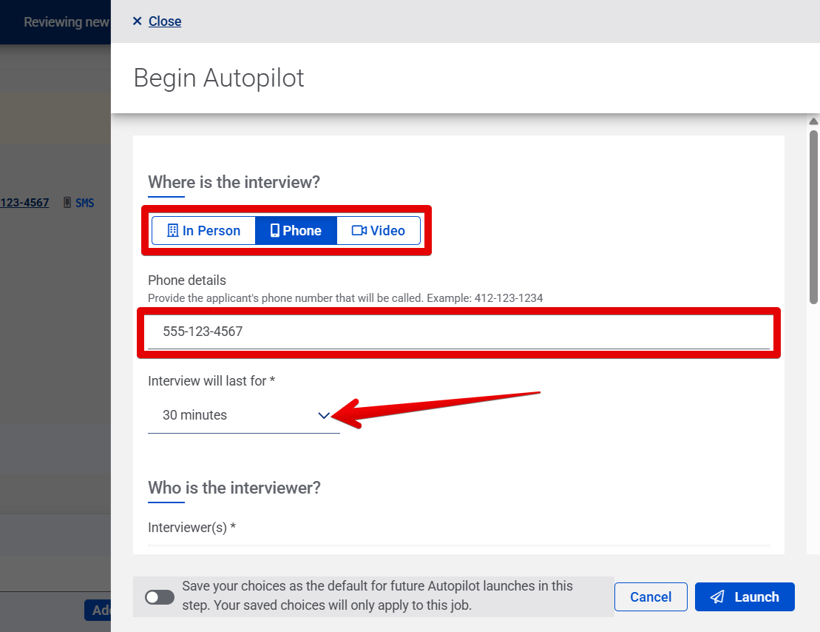Enable the save choices as default toggle
This screenshot has height=632, width=820.
pyautogui.click(x=159, y=596)
